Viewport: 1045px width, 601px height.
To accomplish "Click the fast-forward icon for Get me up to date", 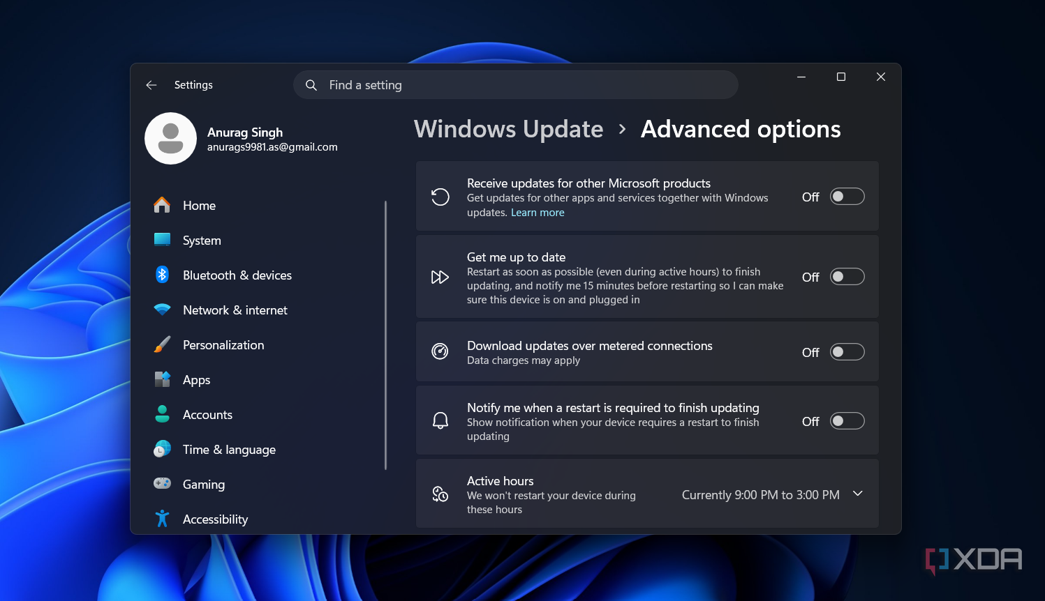I will click(440, 277).
